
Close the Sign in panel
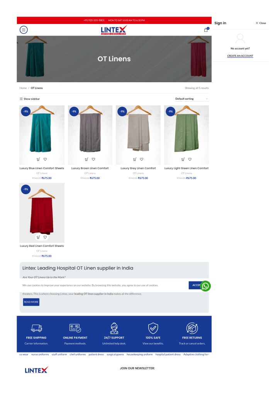tap(261, 23)
